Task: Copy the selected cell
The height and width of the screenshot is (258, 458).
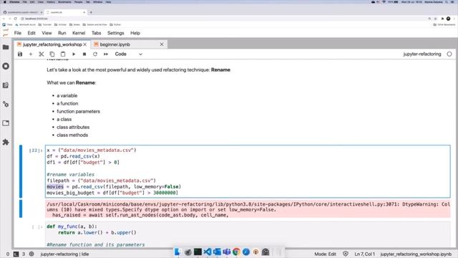Action: click(x=52, y=54)
